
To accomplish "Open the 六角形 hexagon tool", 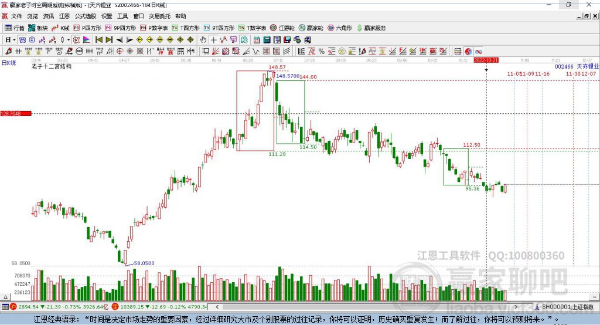I will tap(339, 28).
